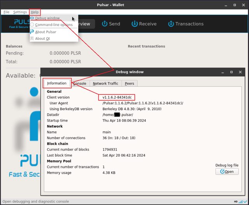Click the HD wallet status icon
Viewport: 249px width, 205px height.
coord(236,201)
